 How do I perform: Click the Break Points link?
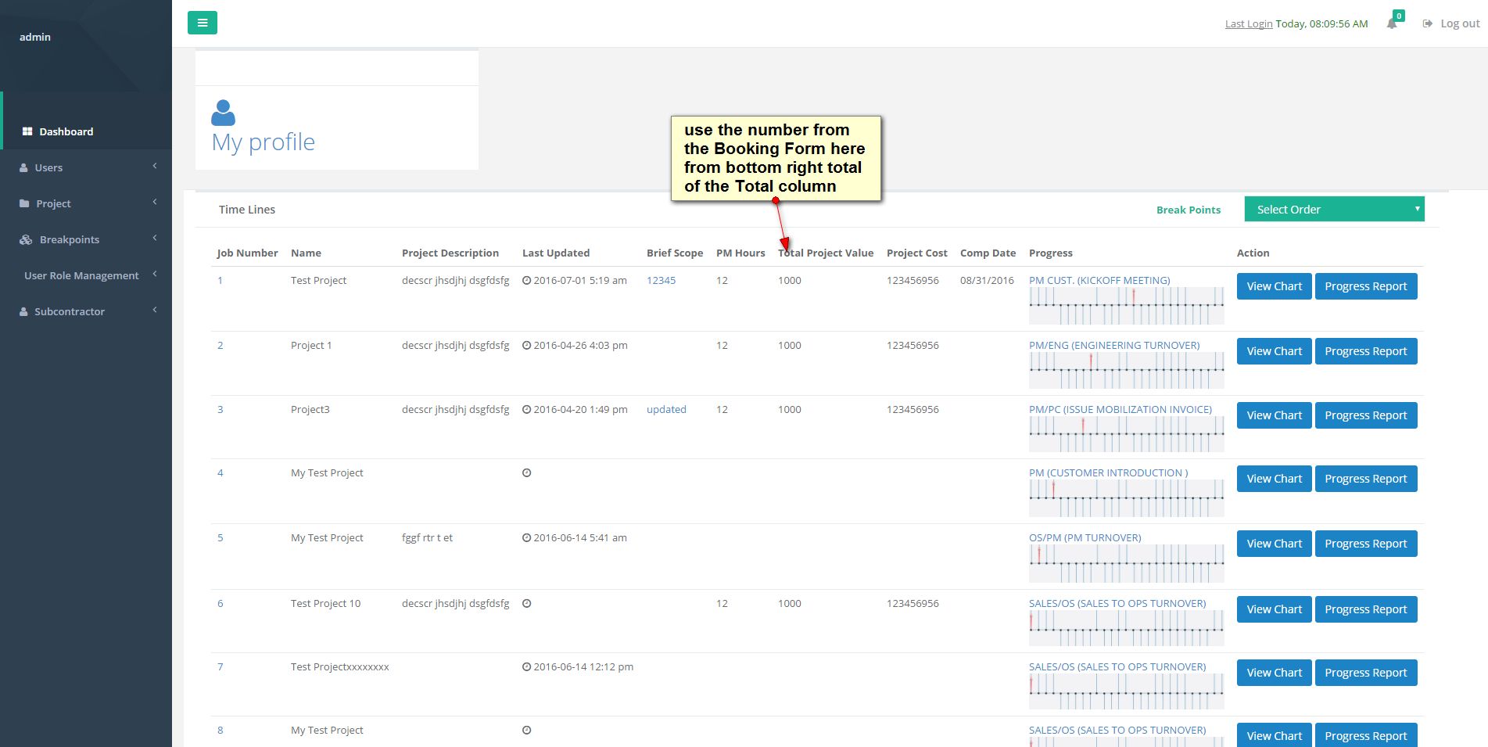(1188, 210)
